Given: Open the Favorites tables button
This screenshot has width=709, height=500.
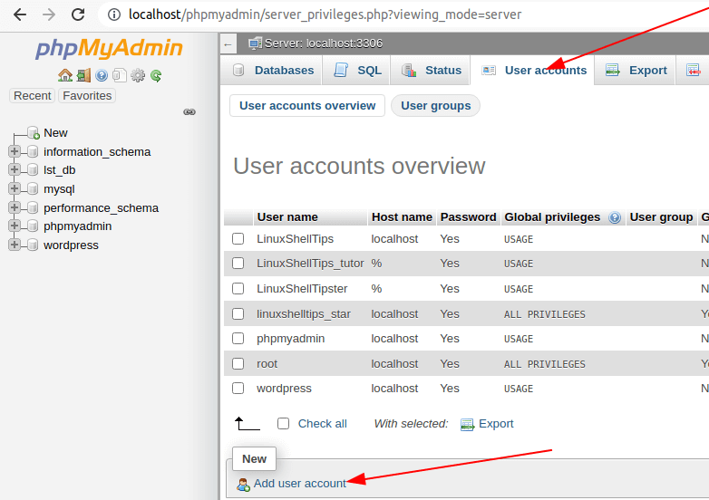Looking at the screenshot, I should pos(87,96).
